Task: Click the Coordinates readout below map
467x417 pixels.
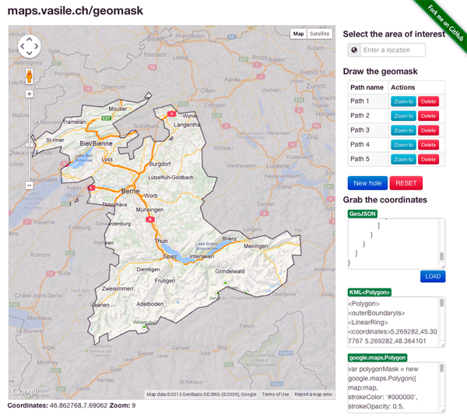Action: [72, 405]
